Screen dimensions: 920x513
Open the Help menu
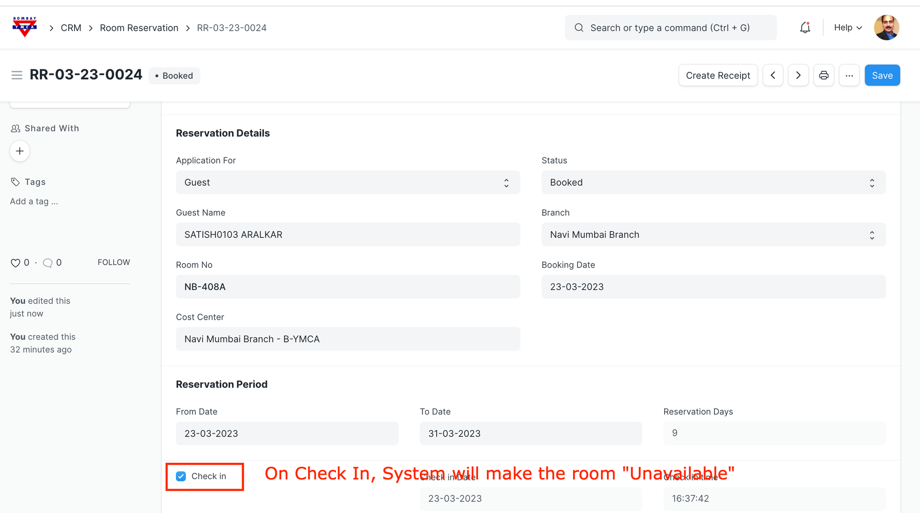(x=848, y=28)
